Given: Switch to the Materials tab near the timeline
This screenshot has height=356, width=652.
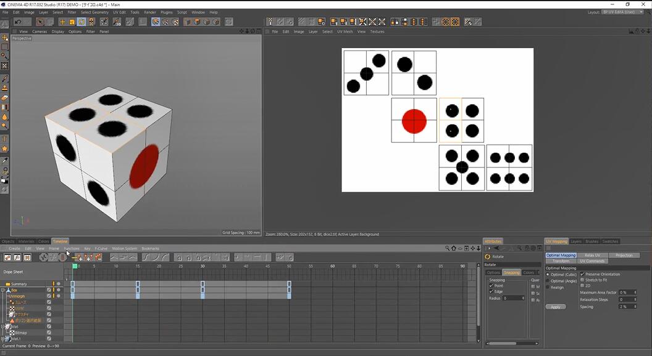Looking at the screenshot, I should (x=25, y=241).
